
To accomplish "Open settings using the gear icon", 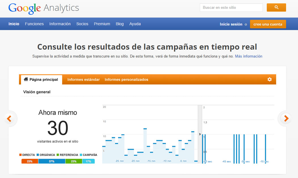I will pyautogui.click(x=269, y=80).
